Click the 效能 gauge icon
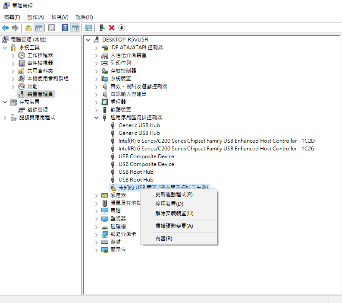The image size is (342, 303). click(22, 86)
